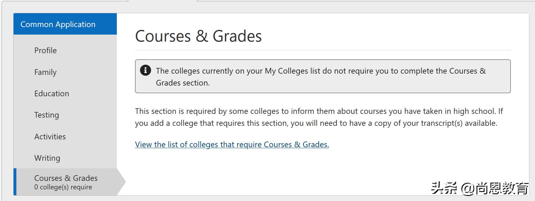Navigate to the Activities section

[x=50, y=137]
